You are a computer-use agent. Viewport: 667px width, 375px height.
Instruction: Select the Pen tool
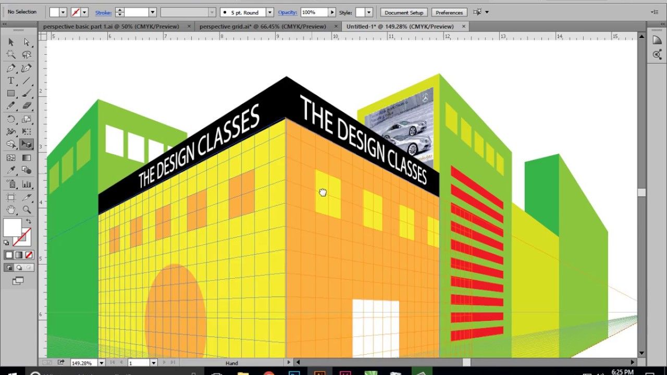point(11,68)
